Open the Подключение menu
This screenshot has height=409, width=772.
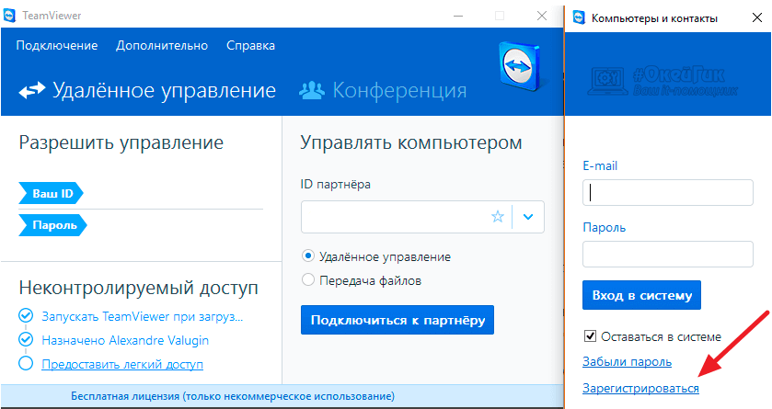pyautogui.click(x=57, y=46)
